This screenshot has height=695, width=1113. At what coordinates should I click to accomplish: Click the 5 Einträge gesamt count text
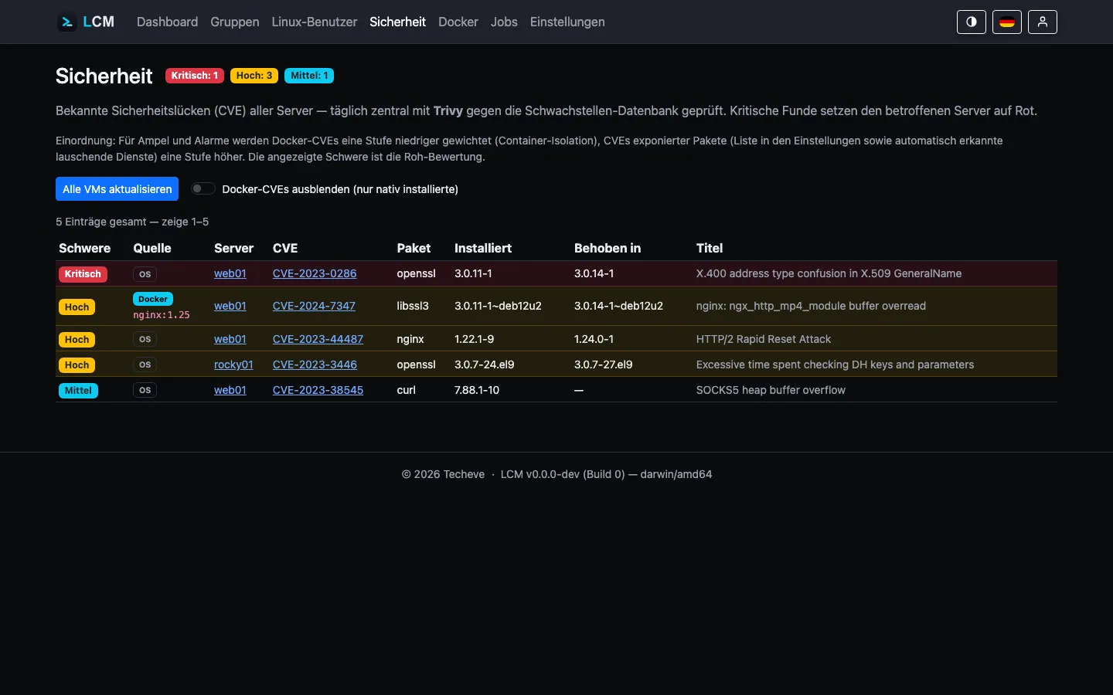point(132,222)
